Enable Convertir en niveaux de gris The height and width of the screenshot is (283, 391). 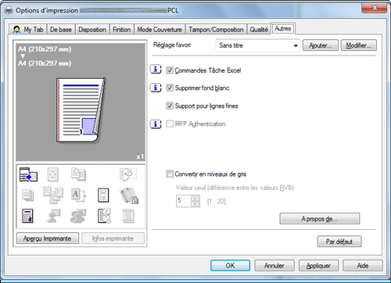(170, 174)
